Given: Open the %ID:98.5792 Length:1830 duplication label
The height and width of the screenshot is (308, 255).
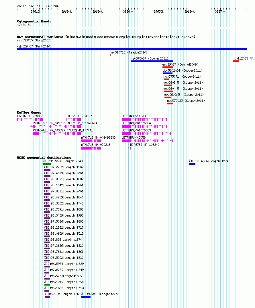Looking at the screenshot, I should pyautogui.click(x=64, y=258).
